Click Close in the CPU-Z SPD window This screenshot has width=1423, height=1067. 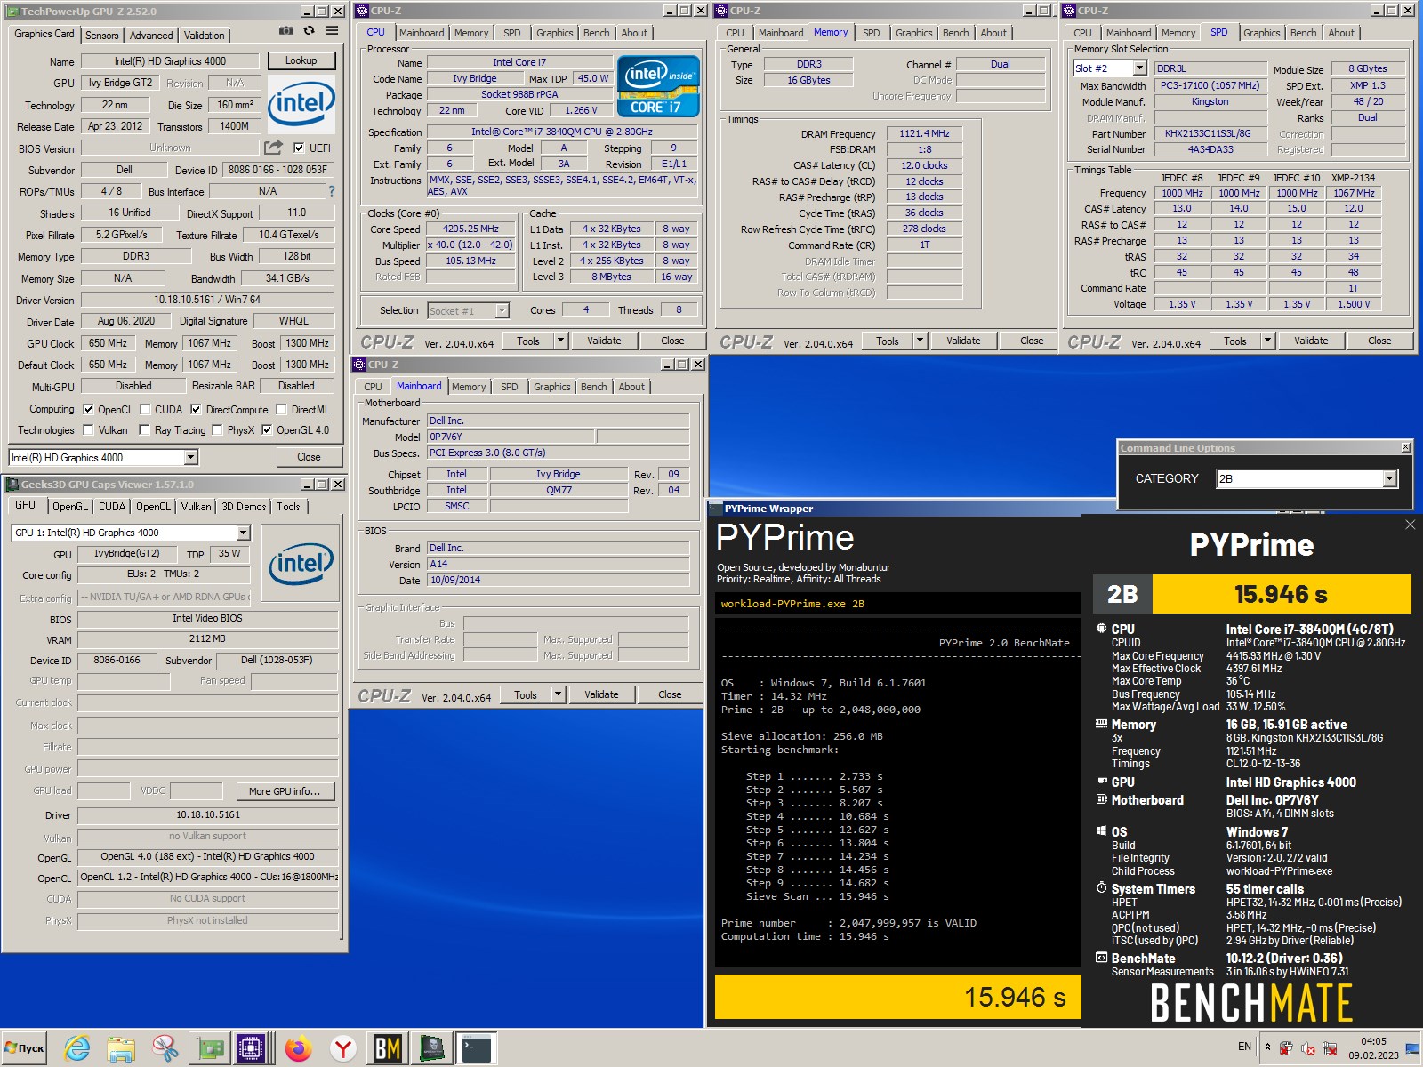1379,341
